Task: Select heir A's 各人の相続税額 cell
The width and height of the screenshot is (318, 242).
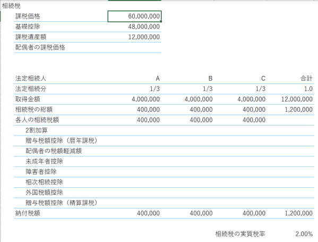Action: [x=134, y=120]
